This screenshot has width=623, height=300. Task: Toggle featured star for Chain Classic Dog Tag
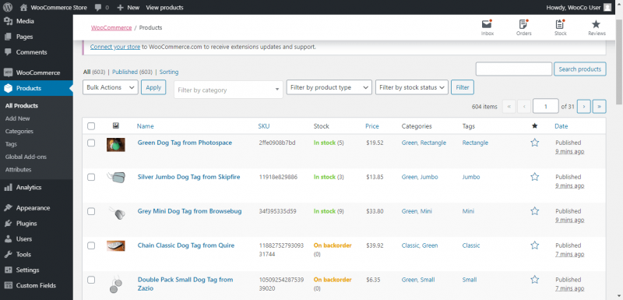point(535,245)
